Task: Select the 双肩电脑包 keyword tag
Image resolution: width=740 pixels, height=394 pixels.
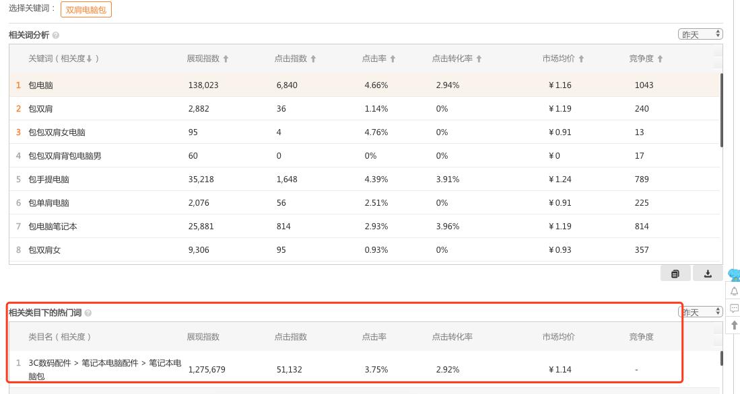Action: 86,10
